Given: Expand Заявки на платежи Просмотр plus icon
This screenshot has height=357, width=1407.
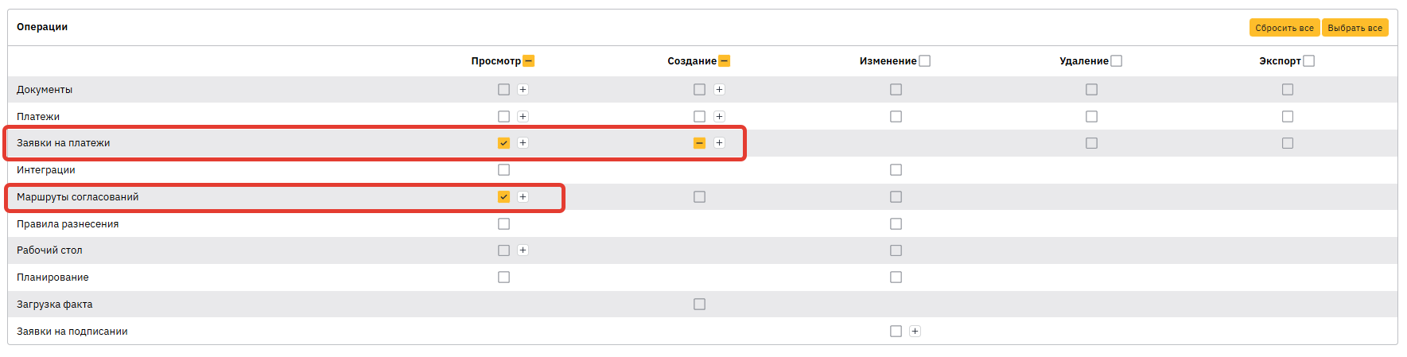Looking at the screenshot, I should [523, 143].
